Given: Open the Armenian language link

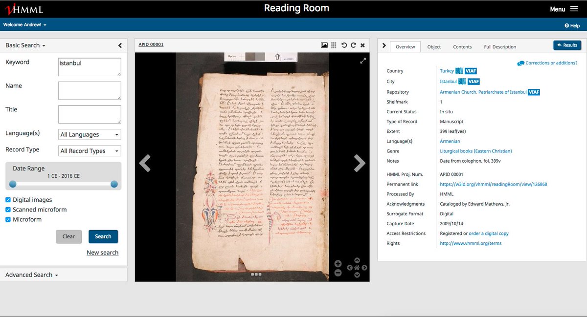Looking at the screenshot, I should (x=450, y=141).
